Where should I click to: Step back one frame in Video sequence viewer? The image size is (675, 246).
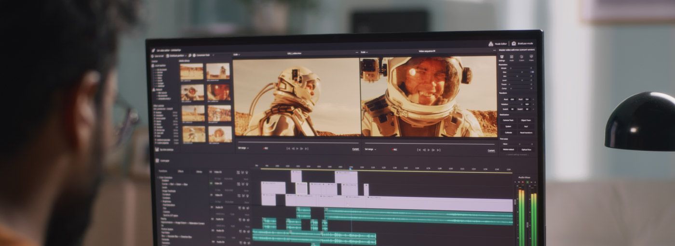coord(424,150)
